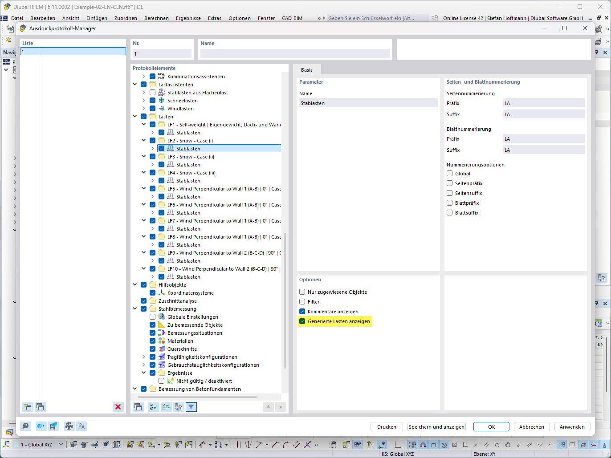Viewport: 611px width, 458px height.
Task: Expand the Schneelasten entry
Action: click(143, 100)
